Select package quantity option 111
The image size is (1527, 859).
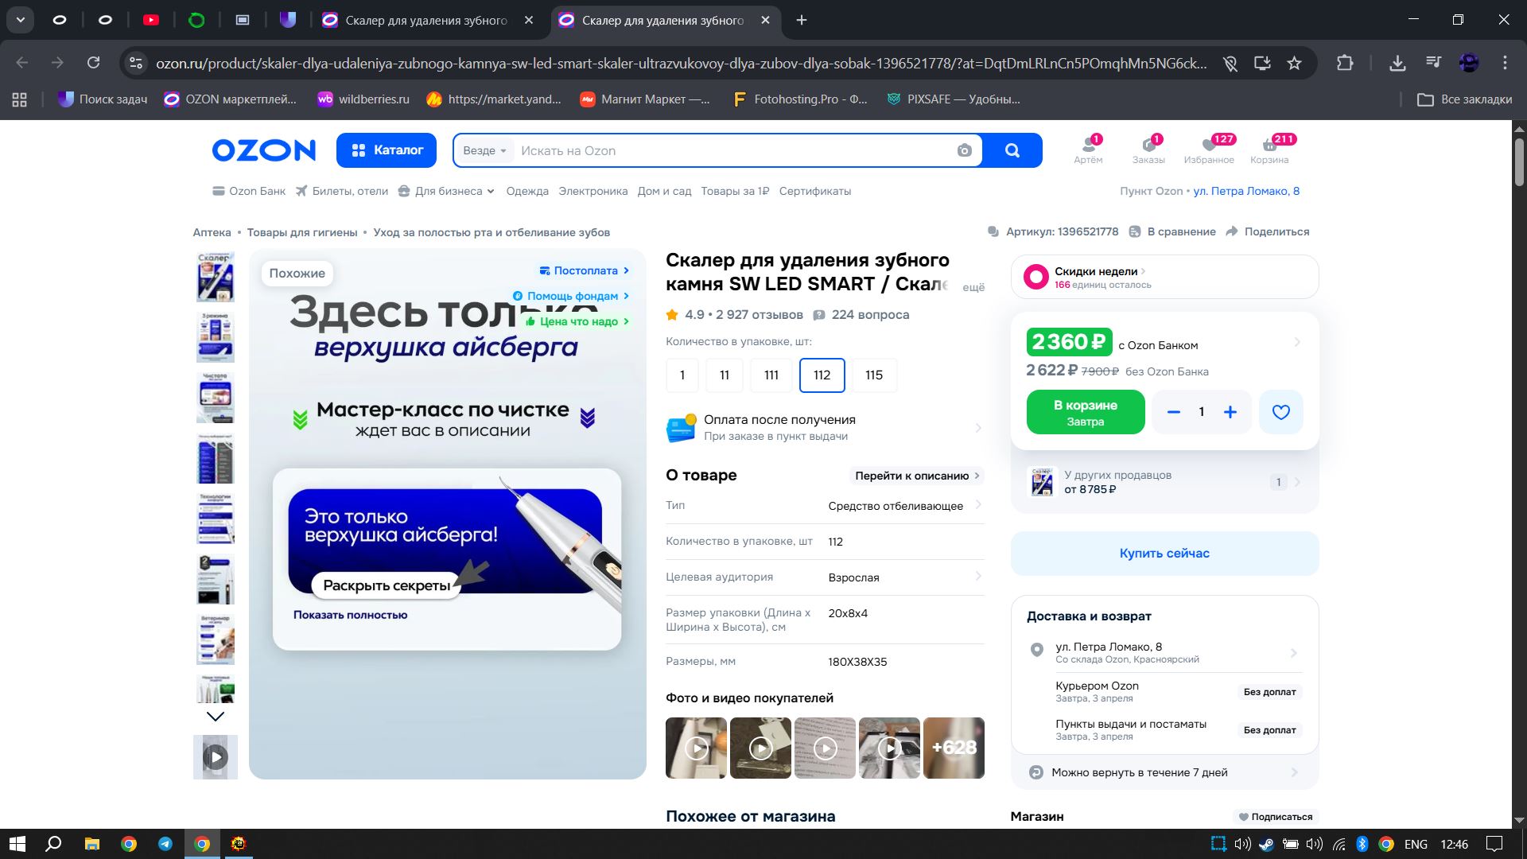tap(771, 375)
